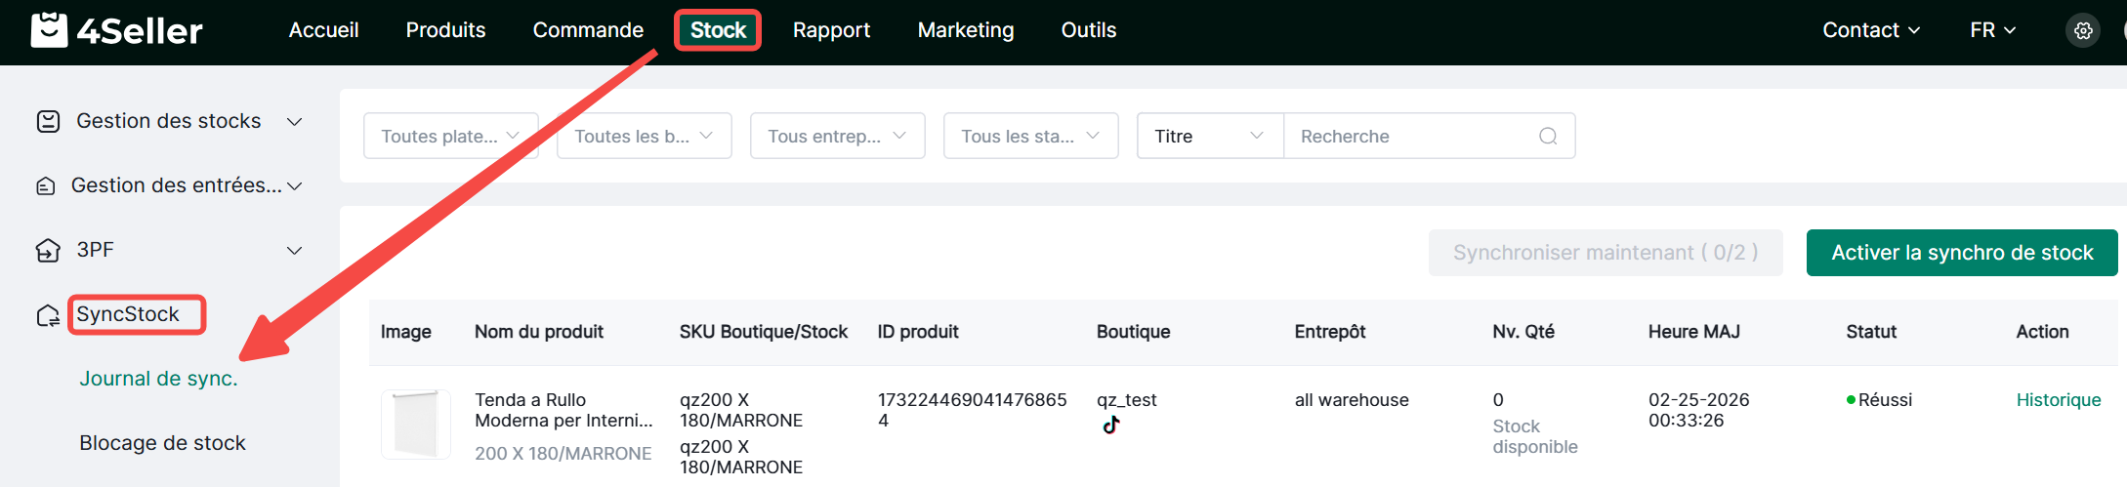2127x487 pixels.
Task: Open the Historique link for the product
Action: point(2058,400)
